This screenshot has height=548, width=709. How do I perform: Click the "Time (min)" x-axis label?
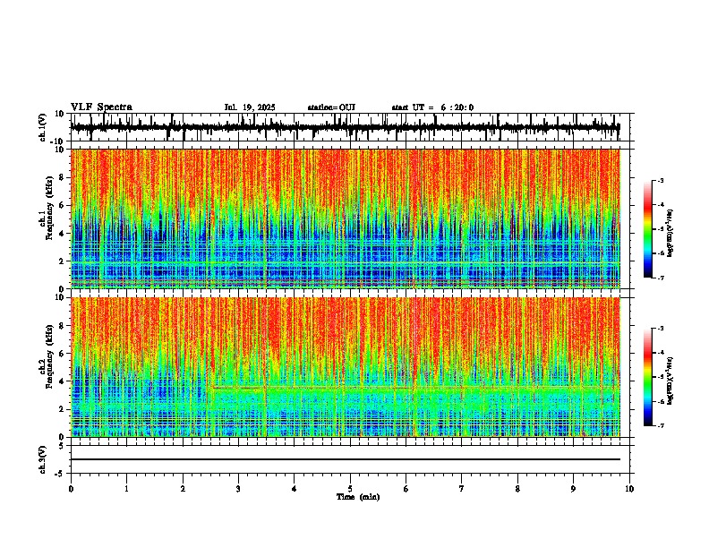(358, 497)
